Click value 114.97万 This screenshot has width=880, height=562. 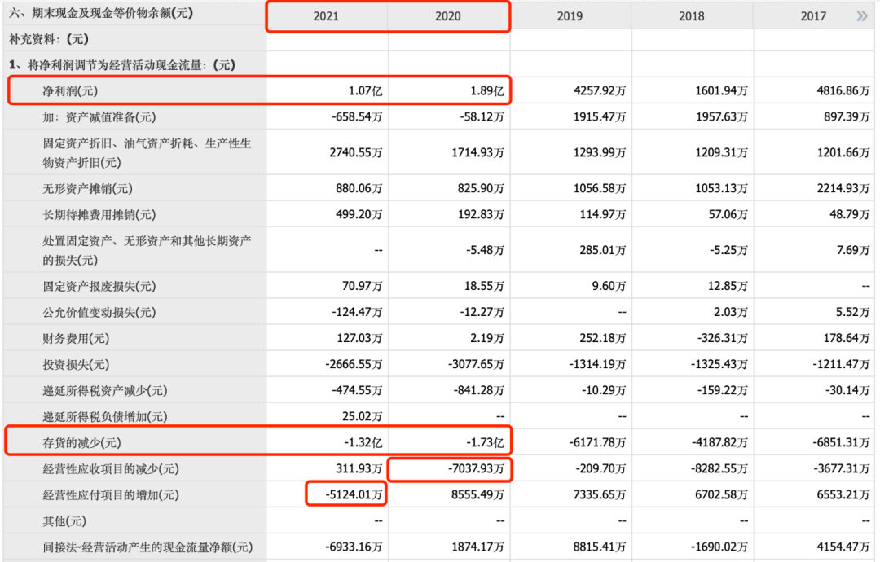603,215
